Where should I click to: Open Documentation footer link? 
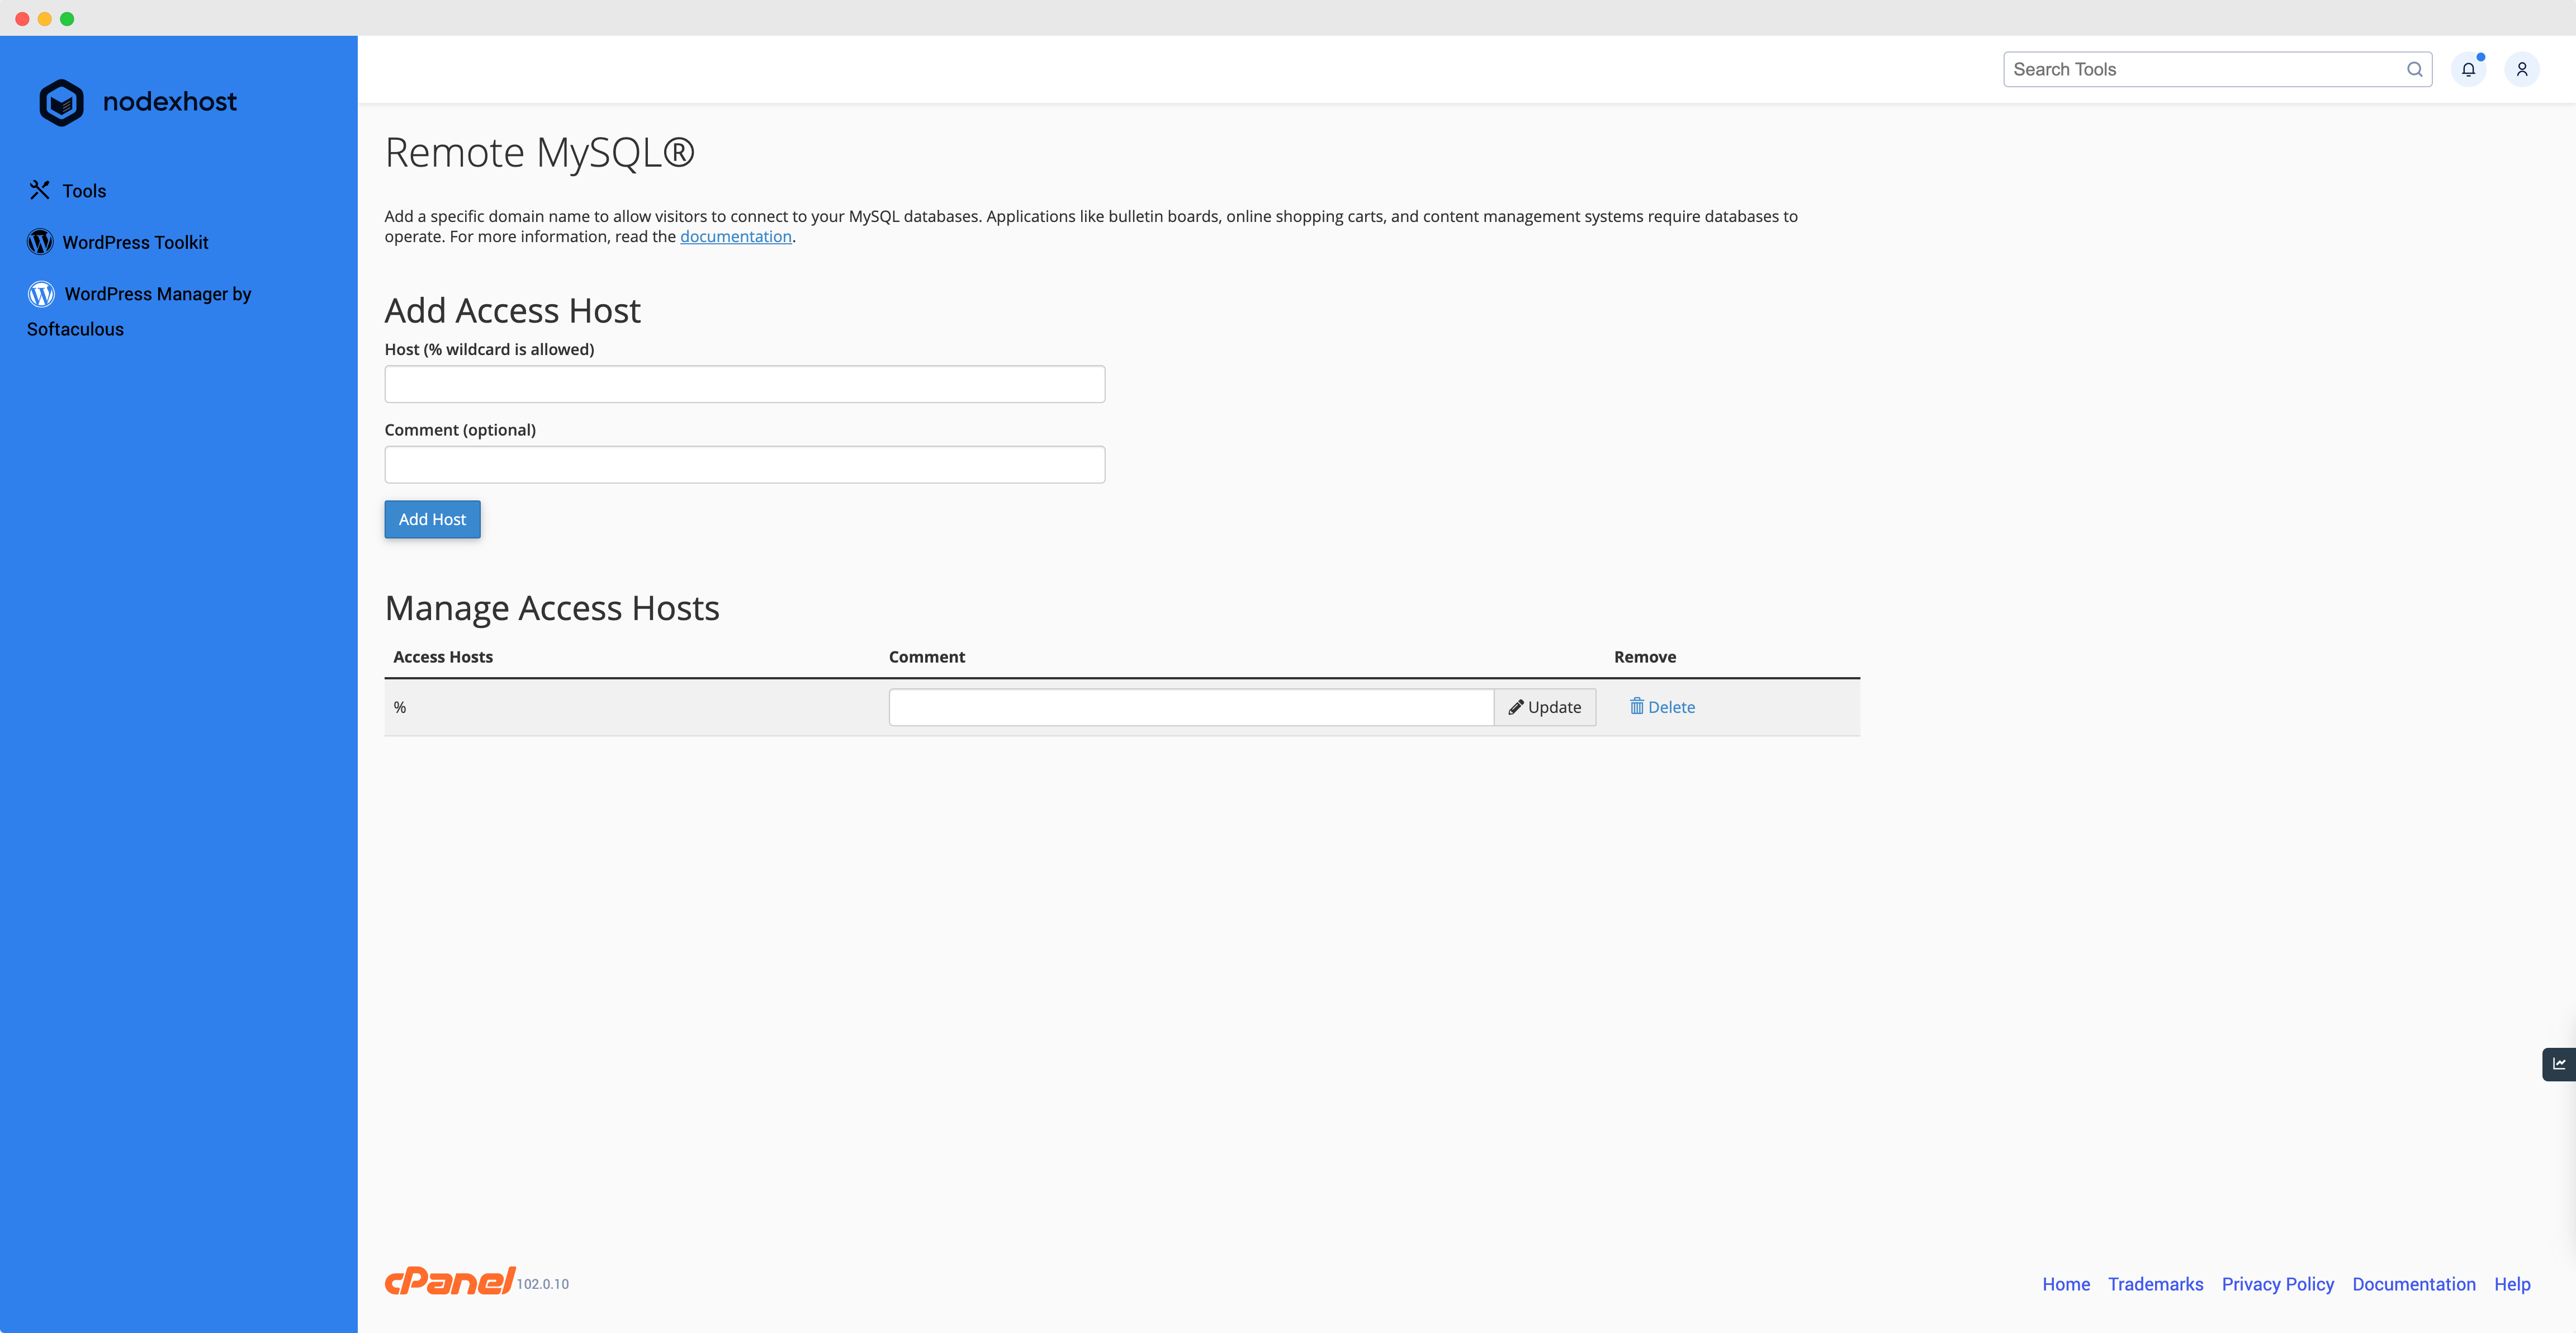(x=2414, y=1284)
